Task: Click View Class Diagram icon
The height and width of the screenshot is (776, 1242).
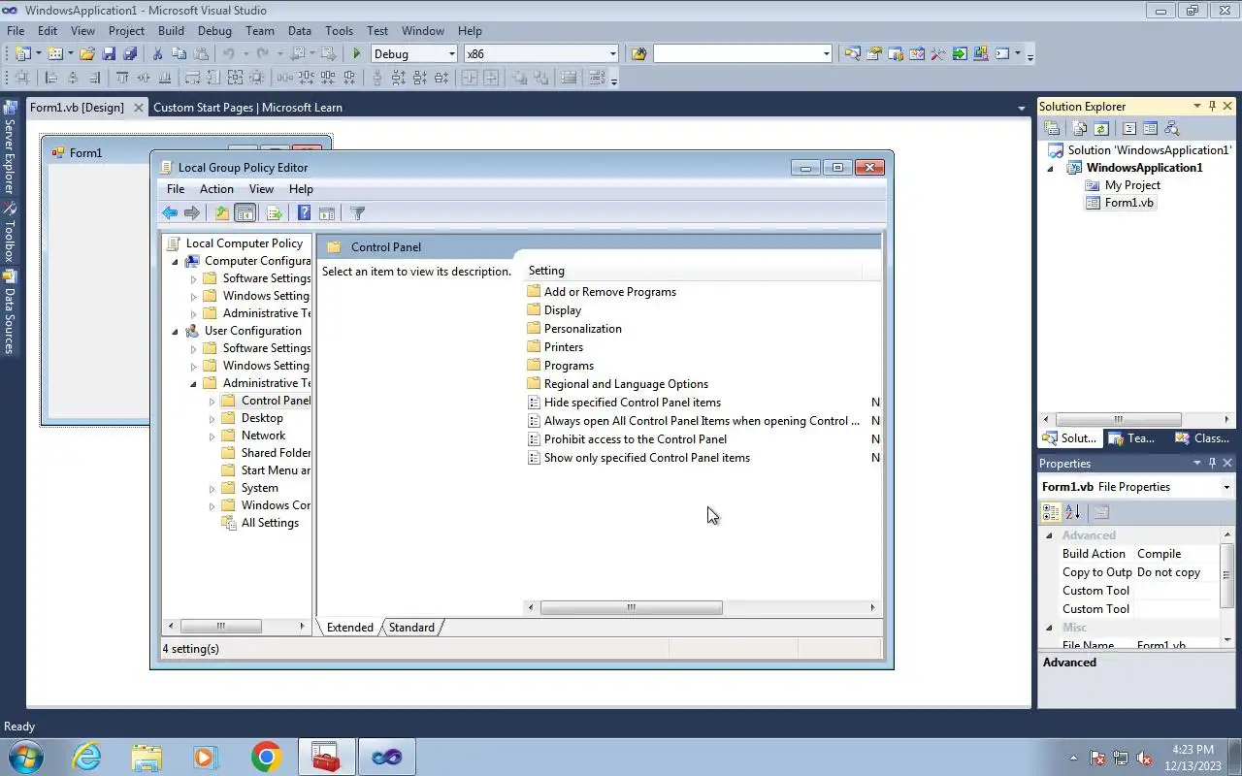Action: click(1172, 128)
